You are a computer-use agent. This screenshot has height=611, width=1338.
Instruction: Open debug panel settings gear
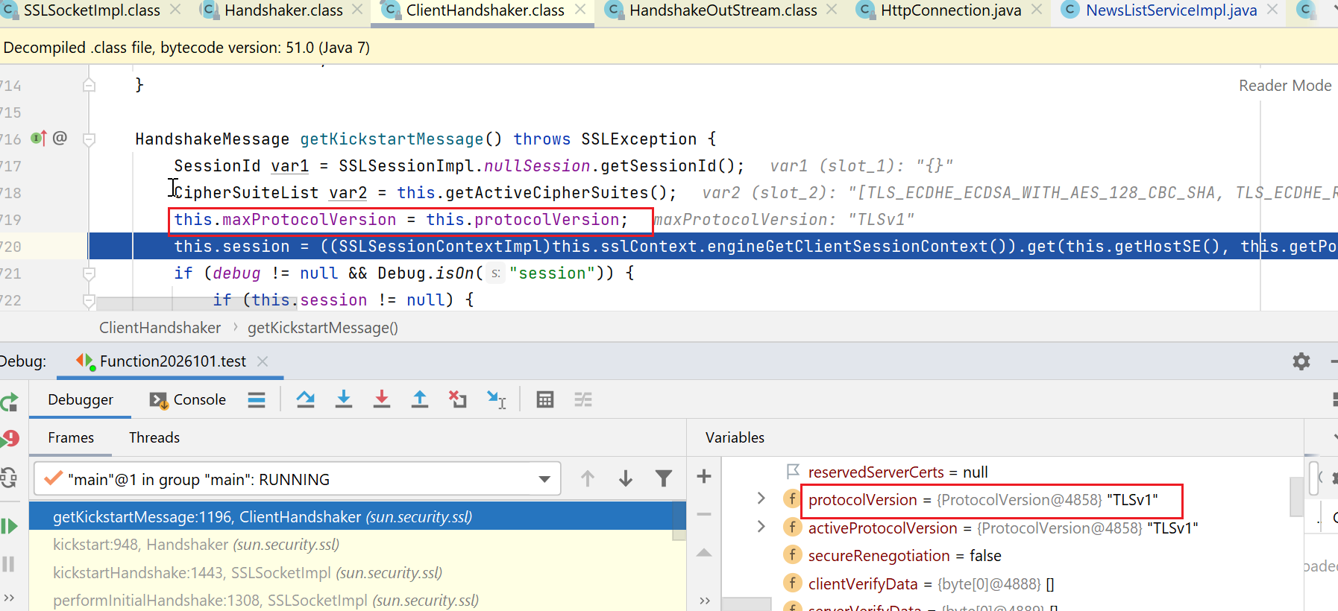point(1301,361)
